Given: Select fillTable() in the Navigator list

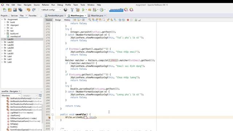Looking at the screenshot, I should (14, 124).
